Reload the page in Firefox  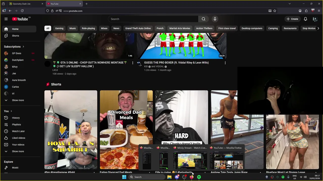[x=22, y=11]
